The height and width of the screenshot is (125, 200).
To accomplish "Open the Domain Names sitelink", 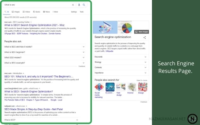I will (x=55, y=34).
